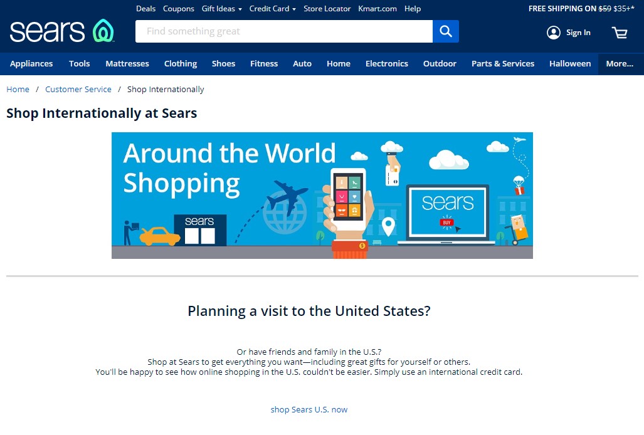Screen dimensions: 644x435
Task: Expand the Credit Card dropdown
Action: click(x=272, y=9)
